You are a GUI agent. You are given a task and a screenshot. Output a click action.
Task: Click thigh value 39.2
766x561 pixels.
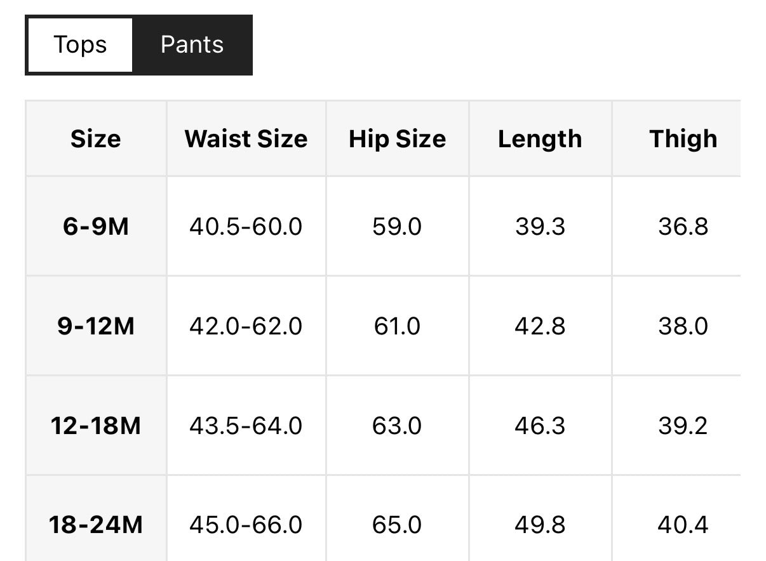tap(683, 425)
